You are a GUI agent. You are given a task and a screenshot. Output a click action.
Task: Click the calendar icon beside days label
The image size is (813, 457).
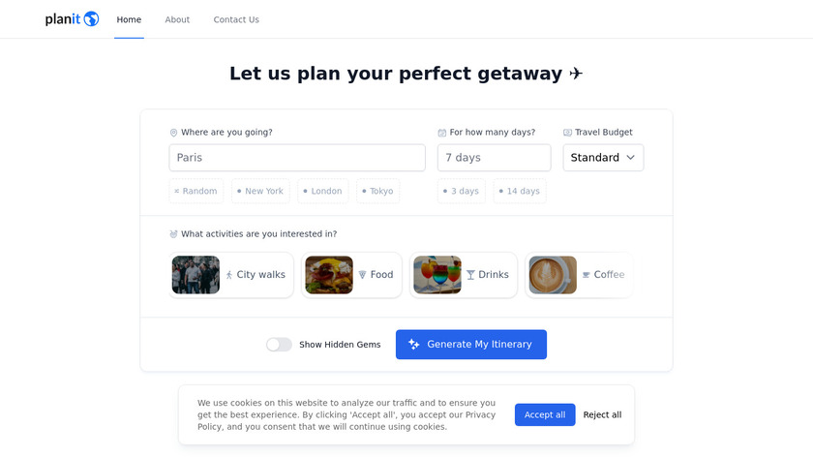[x=442, y=133]
